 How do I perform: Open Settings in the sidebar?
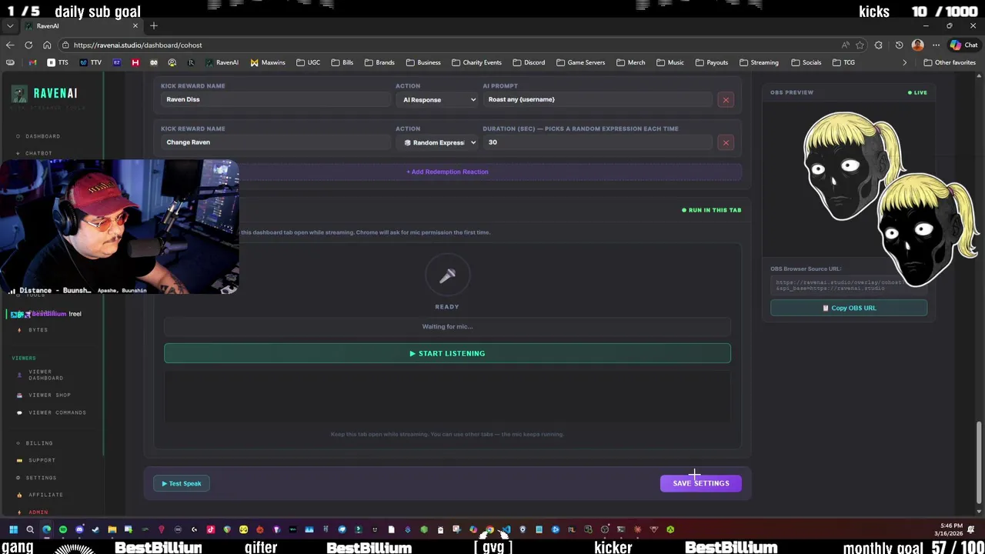(41, 478)
